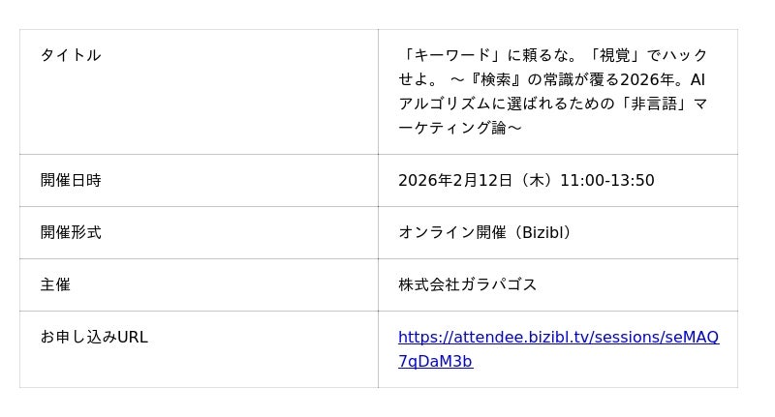Screen dimensions: 775x417
Task: Click the title's せよ。 text
Action: click(418, 79)
